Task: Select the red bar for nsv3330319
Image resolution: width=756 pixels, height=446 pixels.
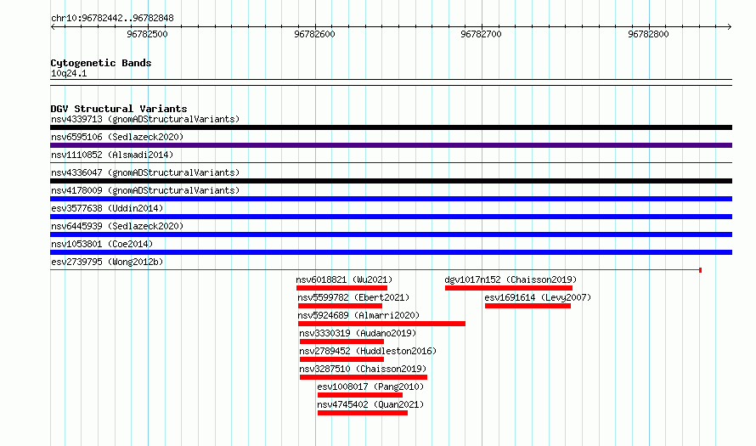Action: tap(341, 342)
